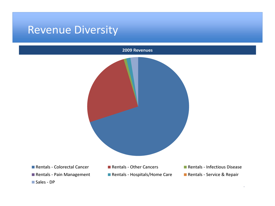Click the purple Pain Management legend swatch
Screen dimensions: 275x206
tap(33, 174)
